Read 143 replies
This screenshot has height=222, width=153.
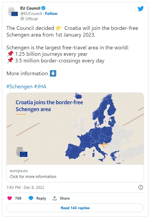coord(75,208)
